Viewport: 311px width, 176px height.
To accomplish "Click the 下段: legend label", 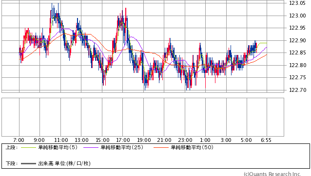I will point(12,163).
